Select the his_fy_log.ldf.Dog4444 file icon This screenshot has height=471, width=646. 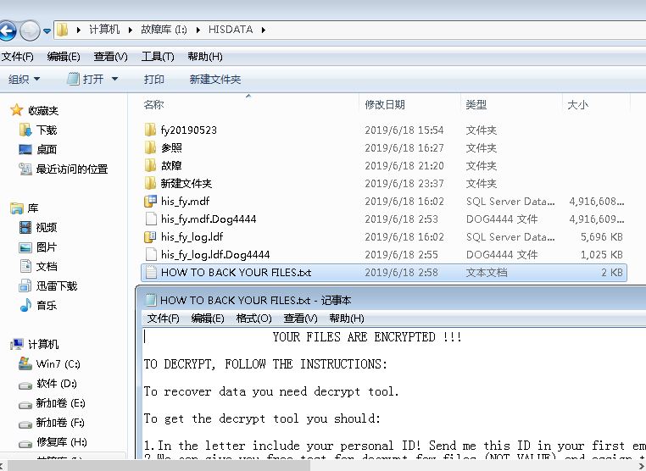point(151,255)
